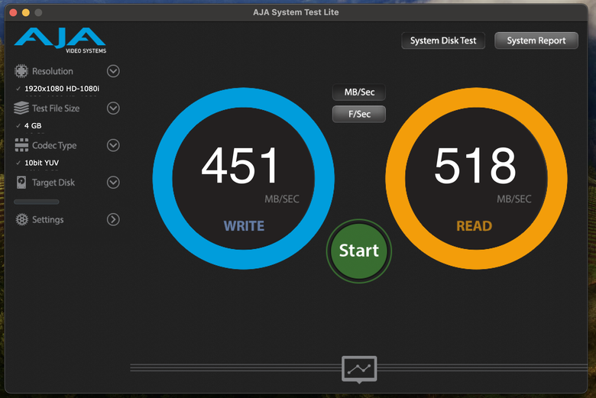The width and height of the screenshot is (596, 398).
Task: Minimize the window with the yellow button
Action: (26, 12)
